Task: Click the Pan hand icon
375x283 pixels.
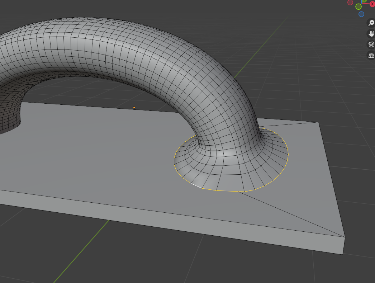Action: (x=371, y=34)
